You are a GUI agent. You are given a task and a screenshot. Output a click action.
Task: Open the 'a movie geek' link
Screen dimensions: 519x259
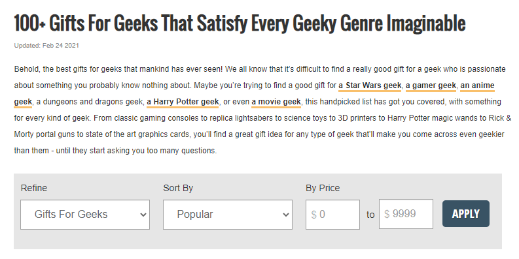click(276, 102)
